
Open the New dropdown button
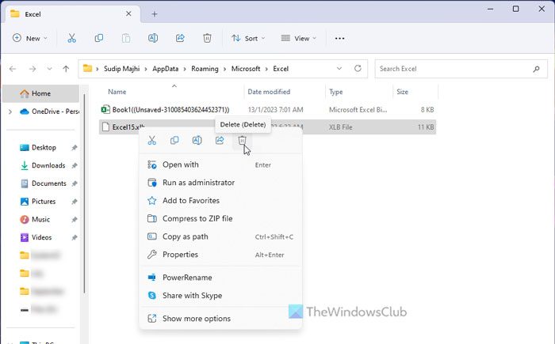coord(30,38)
